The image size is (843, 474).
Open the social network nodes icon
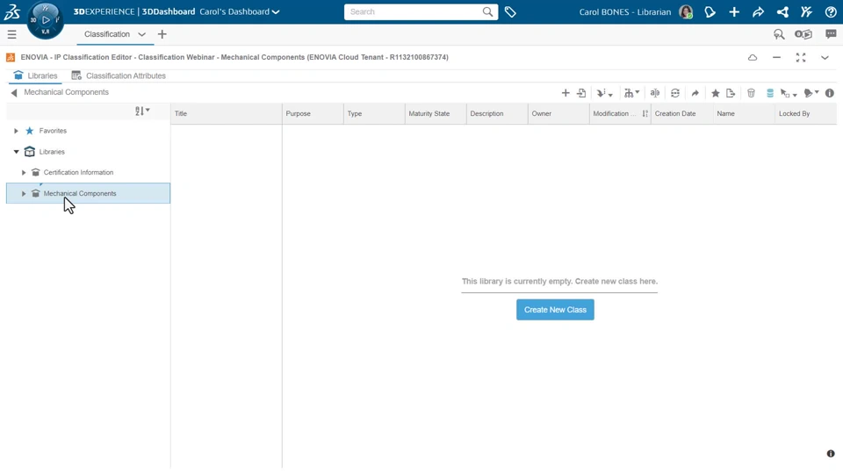click(782, 11)
